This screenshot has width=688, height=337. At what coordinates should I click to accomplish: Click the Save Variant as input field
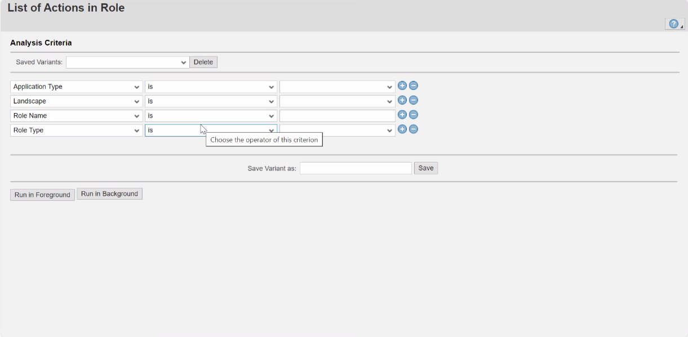[356, 168]
